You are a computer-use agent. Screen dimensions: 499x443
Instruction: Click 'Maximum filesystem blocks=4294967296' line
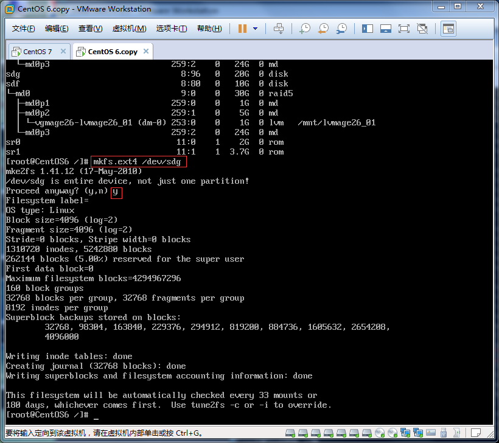(93, 279)
